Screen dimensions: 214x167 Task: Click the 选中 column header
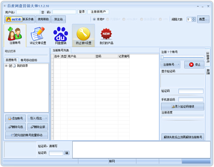coord(57,56)
